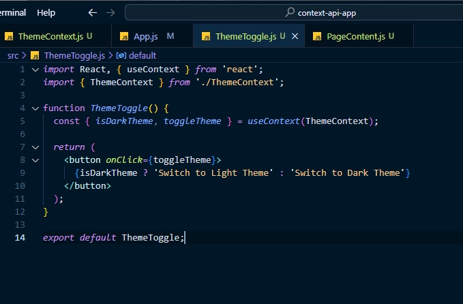This screenshot has width=463, height=304.
Task: Close the ThemeToggle.js tab
Action: tap(295, 36)
